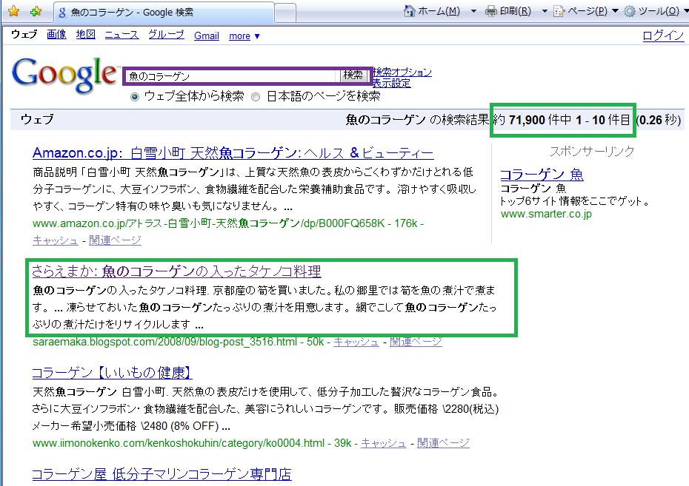Click the Page menu icon
689x486 pixels.
point(559,11)
